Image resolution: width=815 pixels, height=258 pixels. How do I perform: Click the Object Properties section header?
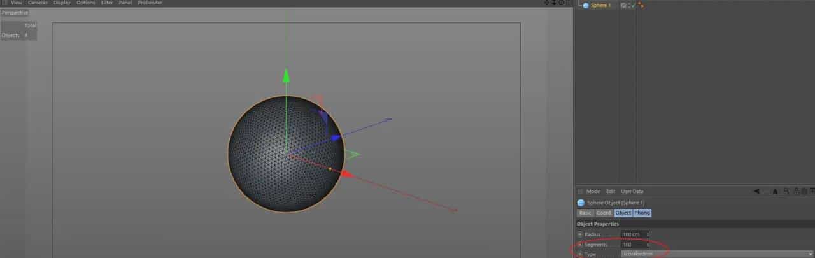point(694,224)
